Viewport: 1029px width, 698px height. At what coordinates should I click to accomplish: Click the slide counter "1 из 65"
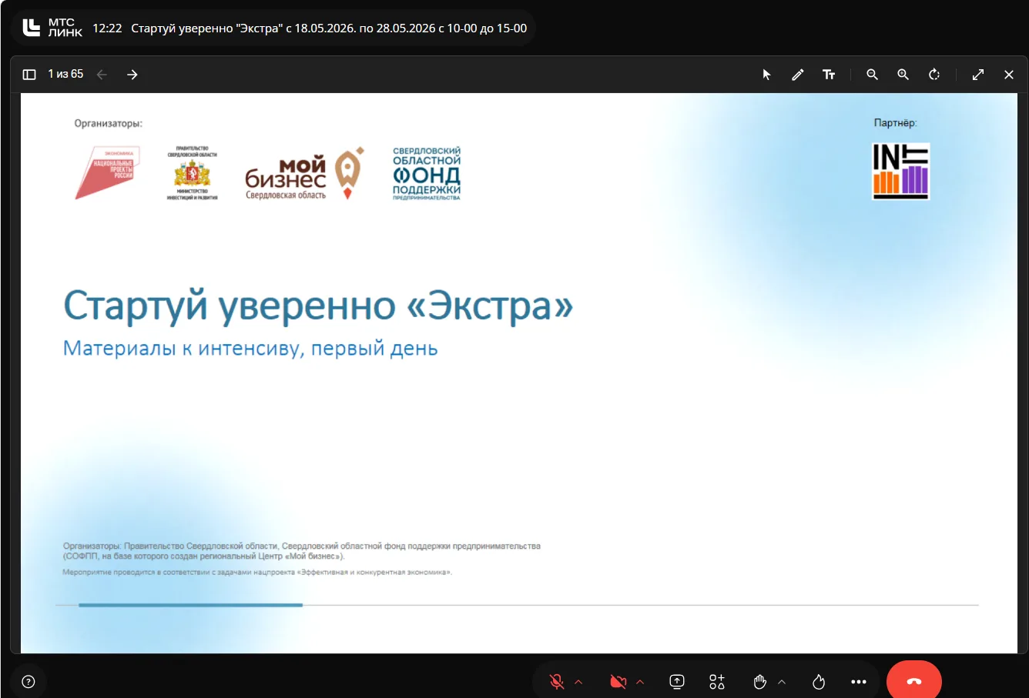tap(65, 74)
